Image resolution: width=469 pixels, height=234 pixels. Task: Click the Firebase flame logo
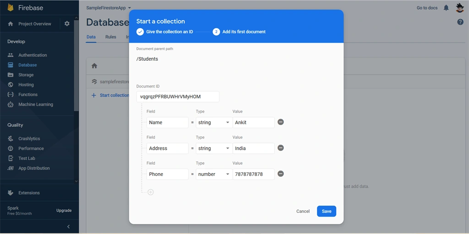pos(11,7)
